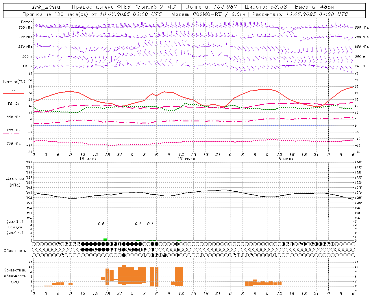Viewport: 370px width, 296px height.
Task: Click the 16 июля date label
Action: point(88,159)
